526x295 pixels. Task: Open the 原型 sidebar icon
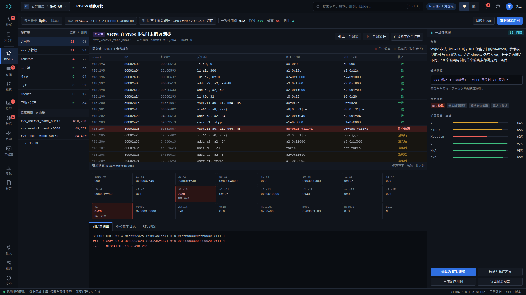coord(9,105)
